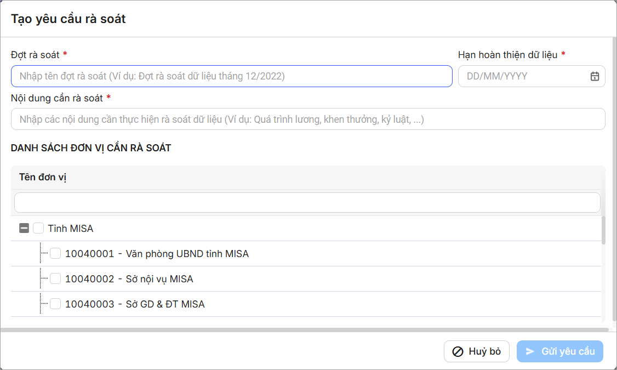The image size is (617, 370).
Task: Open the calendar date picker icon
Action: pyautogui.click(x=595, y=76)
